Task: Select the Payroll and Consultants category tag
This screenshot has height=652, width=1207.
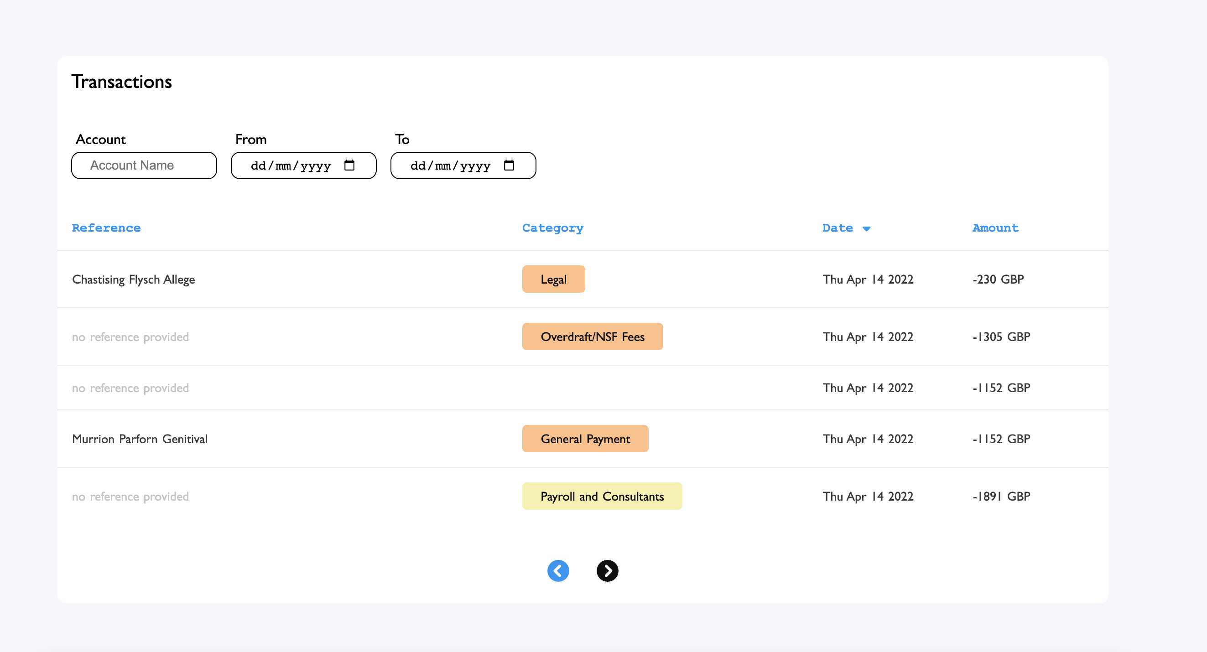Action: point(602,496)
